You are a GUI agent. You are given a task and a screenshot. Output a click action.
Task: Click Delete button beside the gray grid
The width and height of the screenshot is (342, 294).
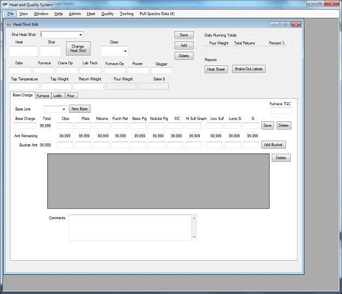pyautogui.click(x=281, y=158)
